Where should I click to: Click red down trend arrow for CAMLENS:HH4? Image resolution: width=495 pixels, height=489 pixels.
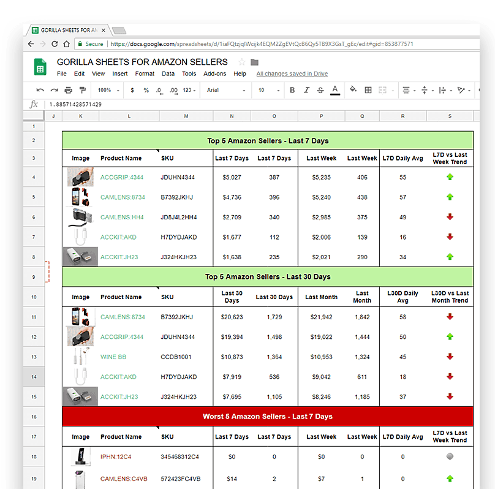point(450,217)
